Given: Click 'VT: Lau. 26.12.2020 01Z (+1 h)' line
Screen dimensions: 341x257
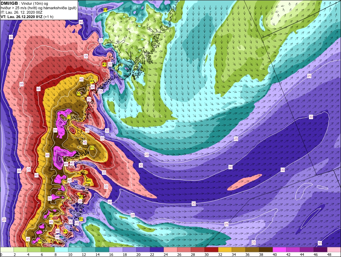Looking at the screenshot, I should 27,17.
